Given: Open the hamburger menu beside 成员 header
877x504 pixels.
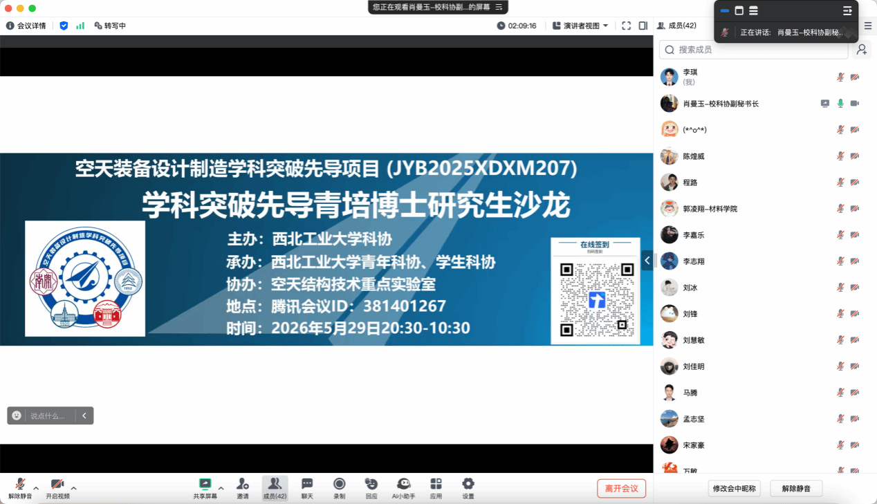Looking at the screenshot, I should click(x=868, y=26).
